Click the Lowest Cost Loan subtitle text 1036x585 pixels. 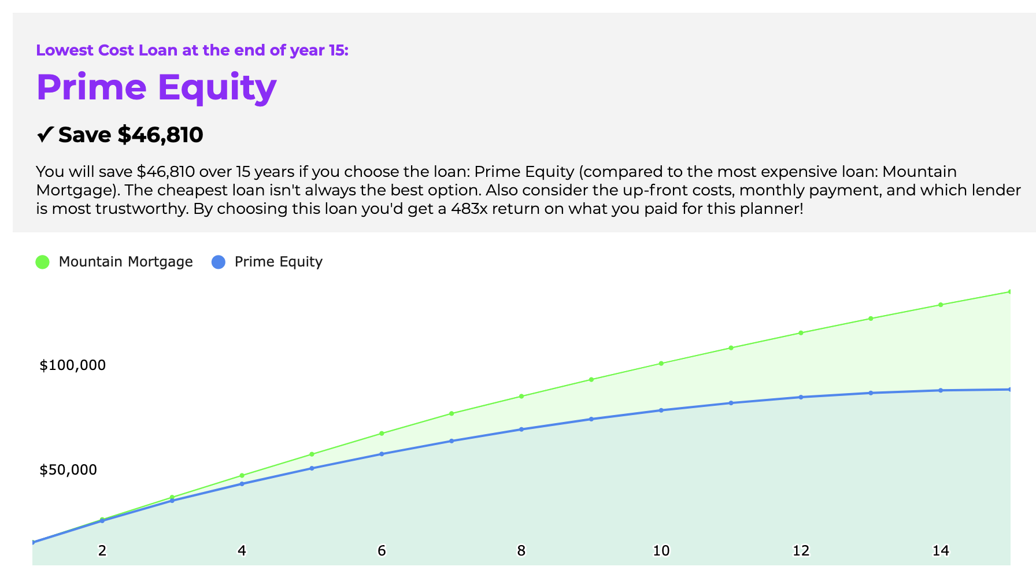point(192,50)
